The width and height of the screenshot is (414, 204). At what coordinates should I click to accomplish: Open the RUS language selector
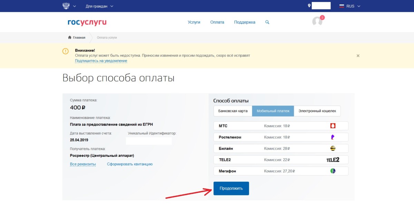349,6
